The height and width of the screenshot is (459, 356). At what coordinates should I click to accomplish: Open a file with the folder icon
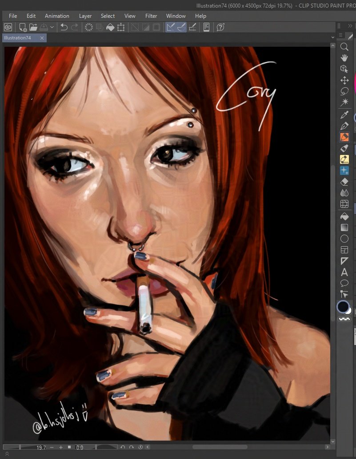(x=33, y=27)
